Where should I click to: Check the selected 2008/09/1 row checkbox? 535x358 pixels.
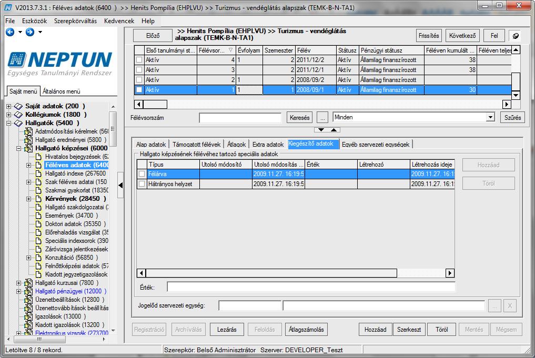[139, 90]
